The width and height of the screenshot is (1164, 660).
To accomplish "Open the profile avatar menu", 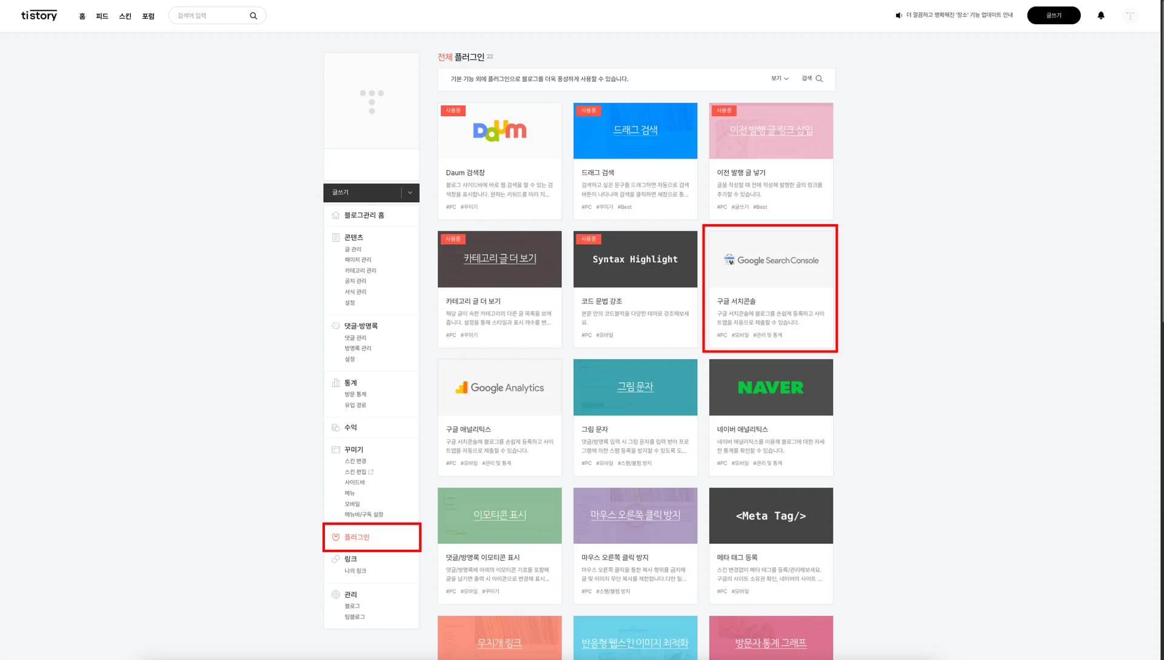I will (x=1130, y=16).
